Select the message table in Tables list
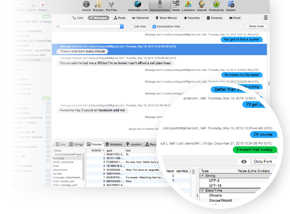This screenshot has width=290, height=214. (67, 158)
